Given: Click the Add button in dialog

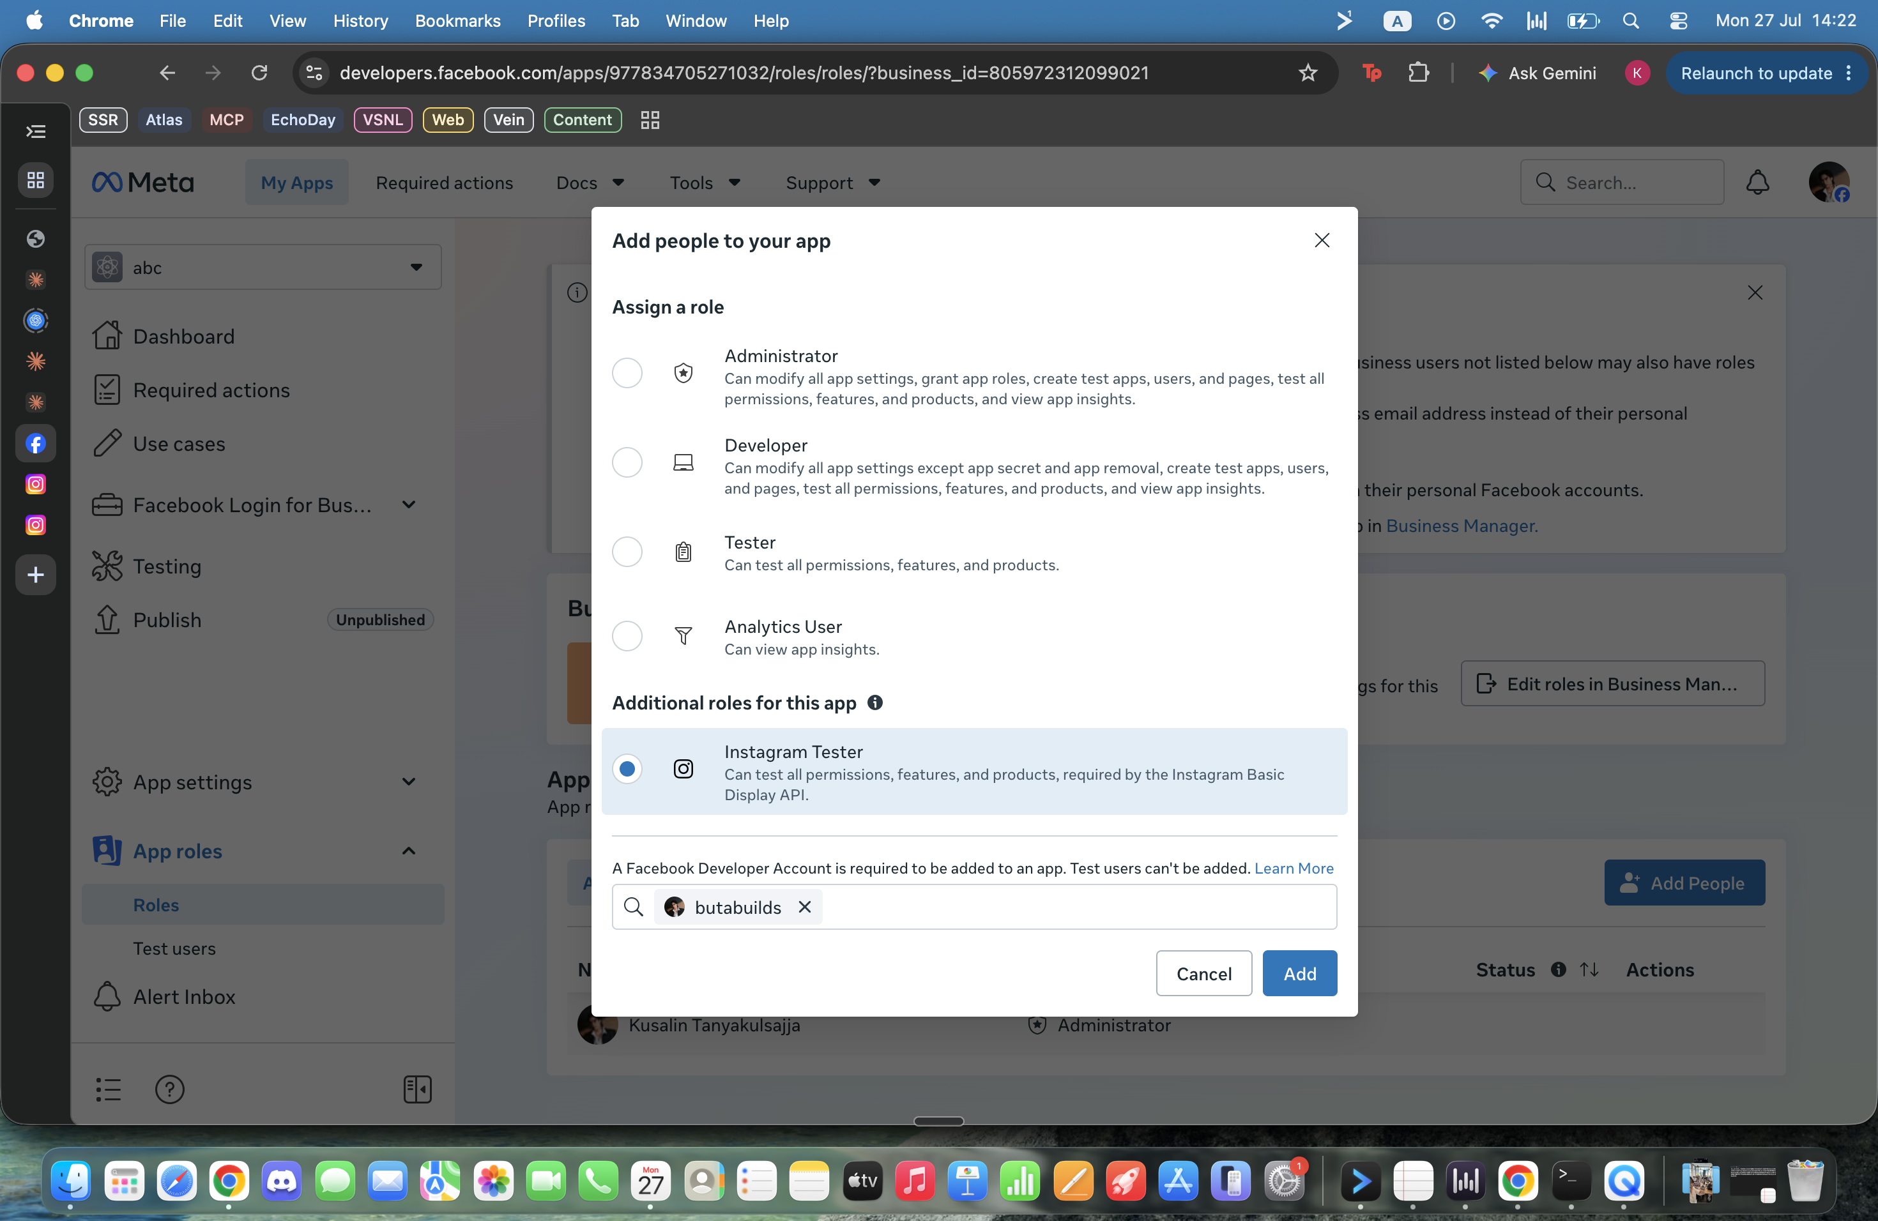Looking at the screenshot, I should pos(1299,973).
